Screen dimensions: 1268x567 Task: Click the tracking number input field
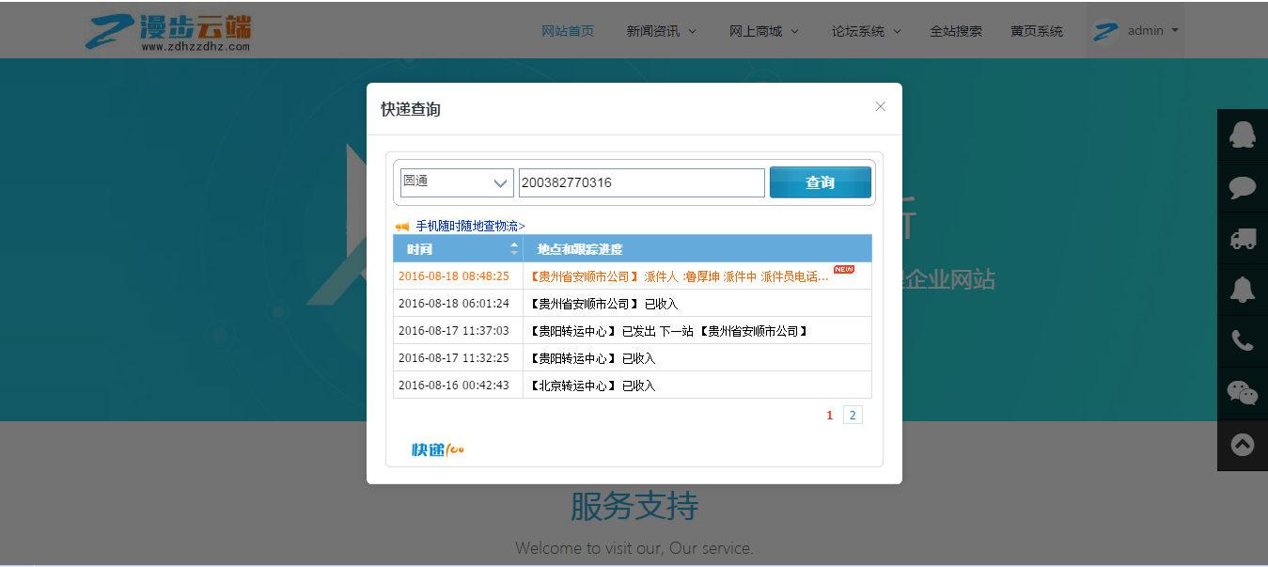[x=641, y=182]
